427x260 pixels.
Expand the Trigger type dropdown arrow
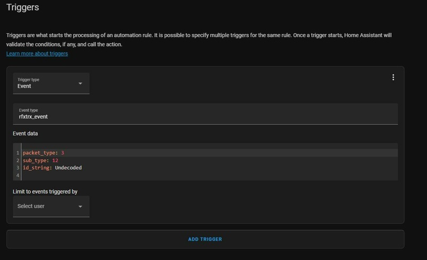click(80, 83)
